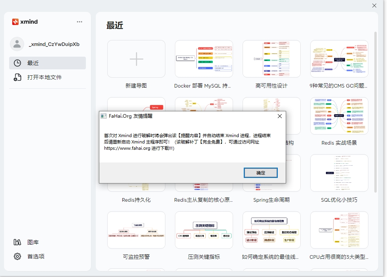Select the 最近 sidebar item
387x277 pixels.
pyautogui.click(x=47, y=63)
